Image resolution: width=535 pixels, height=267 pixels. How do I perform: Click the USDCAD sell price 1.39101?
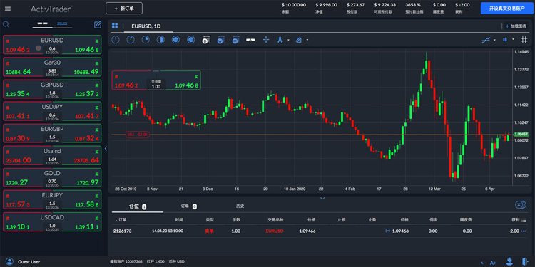tap(18, 227)
